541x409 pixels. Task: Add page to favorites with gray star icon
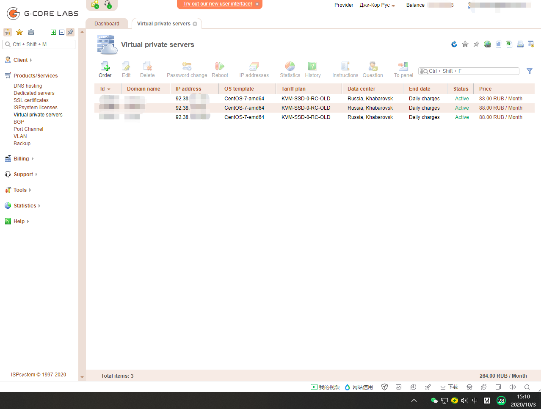(465, 44)
